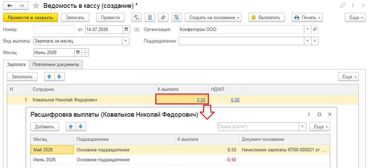This screenshot has height=168, width=369.
Task: Select the Май 2026 cell
Action: click(52, 150)
